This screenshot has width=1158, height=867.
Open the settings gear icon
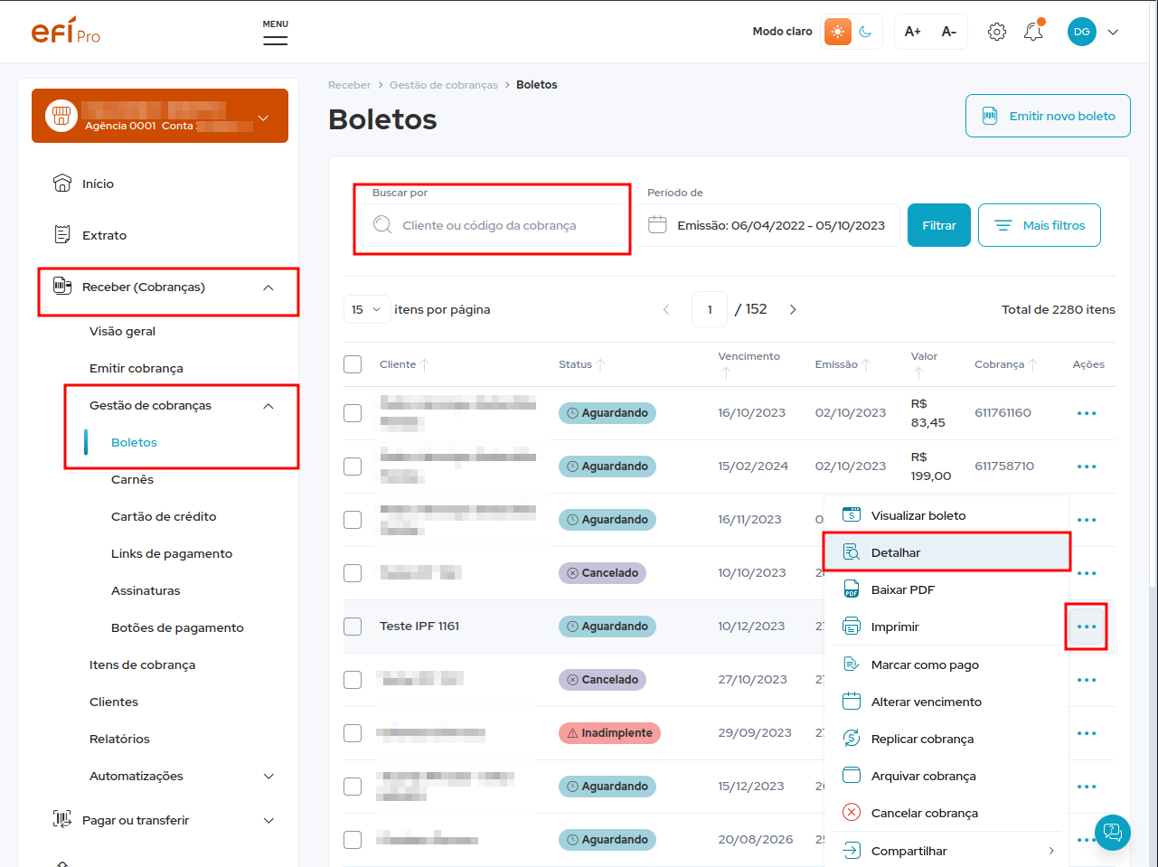[x=997, y=32]
